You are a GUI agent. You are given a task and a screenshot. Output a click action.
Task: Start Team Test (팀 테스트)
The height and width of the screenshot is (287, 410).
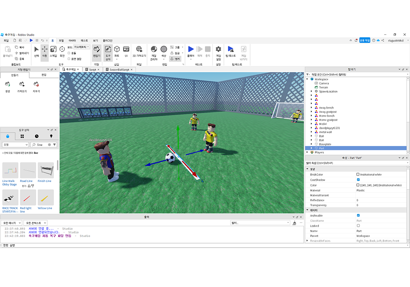pyautogui.click(x=230, y=52)
